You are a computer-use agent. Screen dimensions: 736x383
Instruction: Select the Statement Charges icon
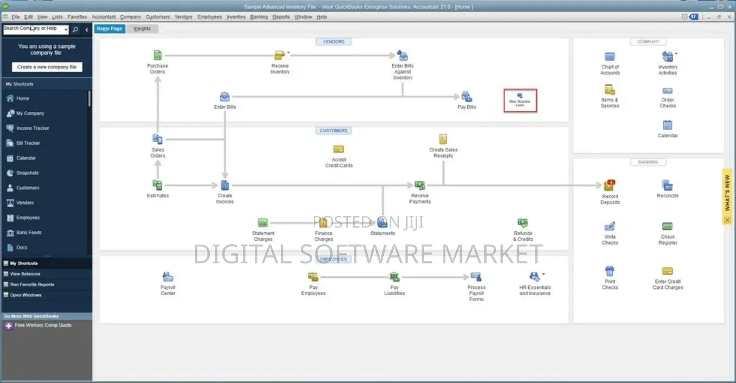coord(263,223)
